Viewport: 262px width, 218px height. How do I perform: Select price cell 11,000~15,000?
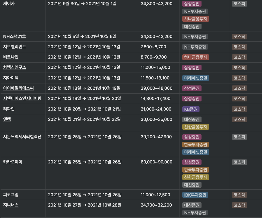tap(155, 67)
